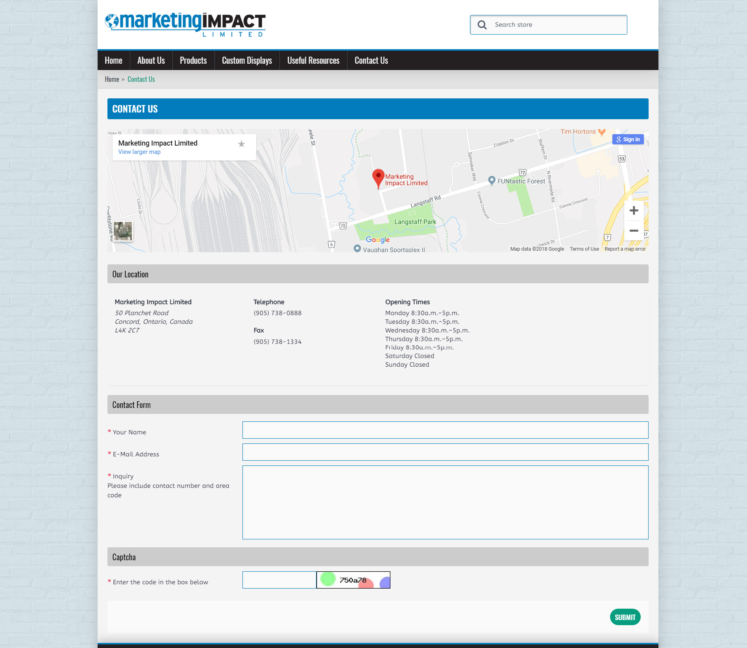Click View larger map link
Viewport: 747px width, 648px height.
pyautogui.click(x=139, y=152)
